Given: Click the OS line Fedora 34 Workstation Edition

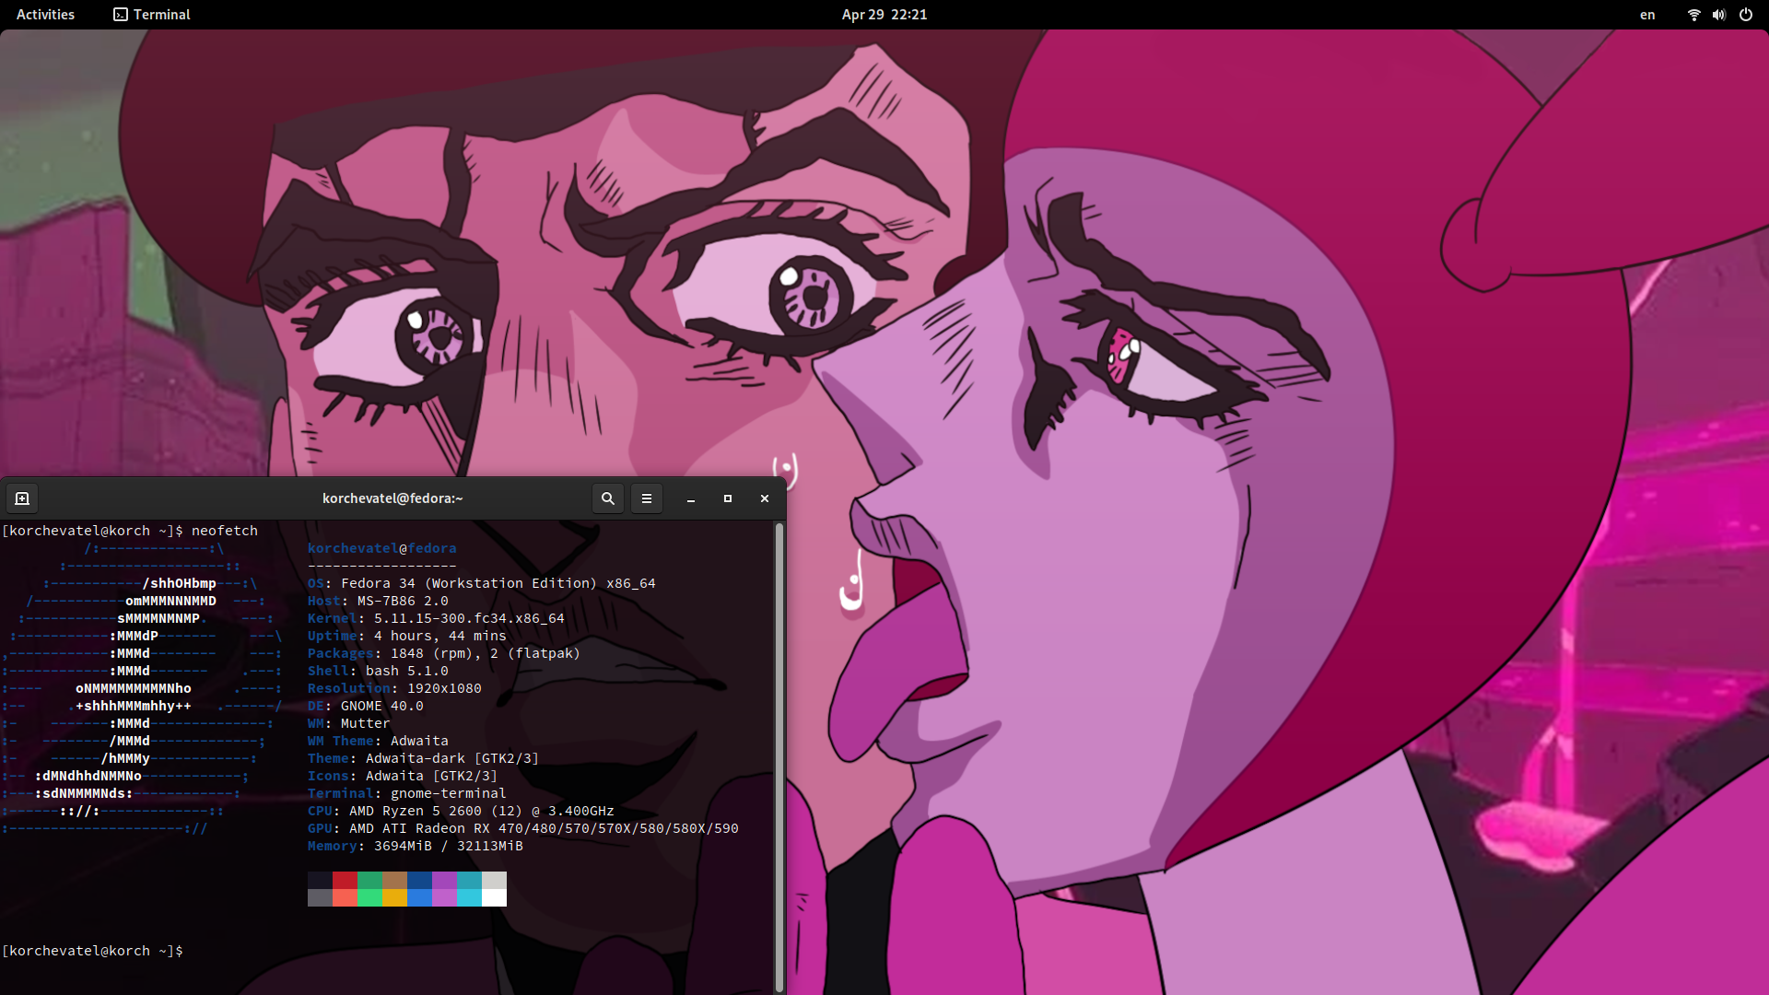Looking at the screenshot, I should click(x=482, y=583).
